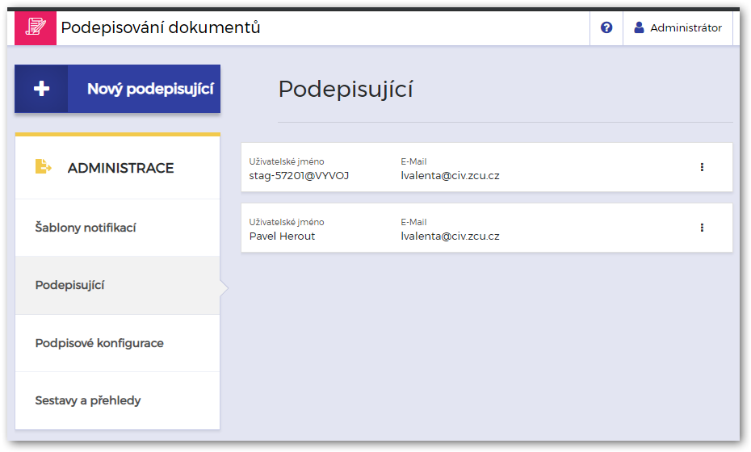This screenshot has width=751, height=452.
Task: Click the e-mail in the Pavel Herout row
Action: (450, 236)
